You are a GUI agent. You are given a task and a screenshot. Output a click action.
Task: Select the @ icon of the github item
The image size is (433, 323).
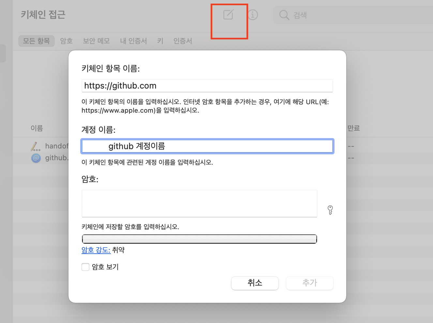pyautogui.click(x=36, y=158)
